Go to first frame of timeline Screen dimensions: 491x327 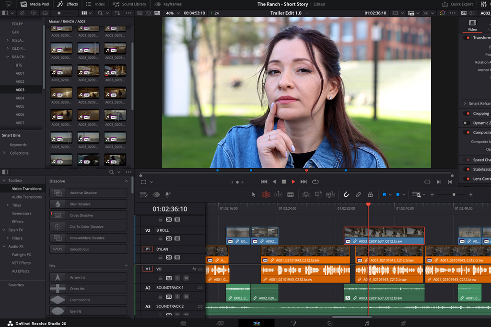[264, 181]
